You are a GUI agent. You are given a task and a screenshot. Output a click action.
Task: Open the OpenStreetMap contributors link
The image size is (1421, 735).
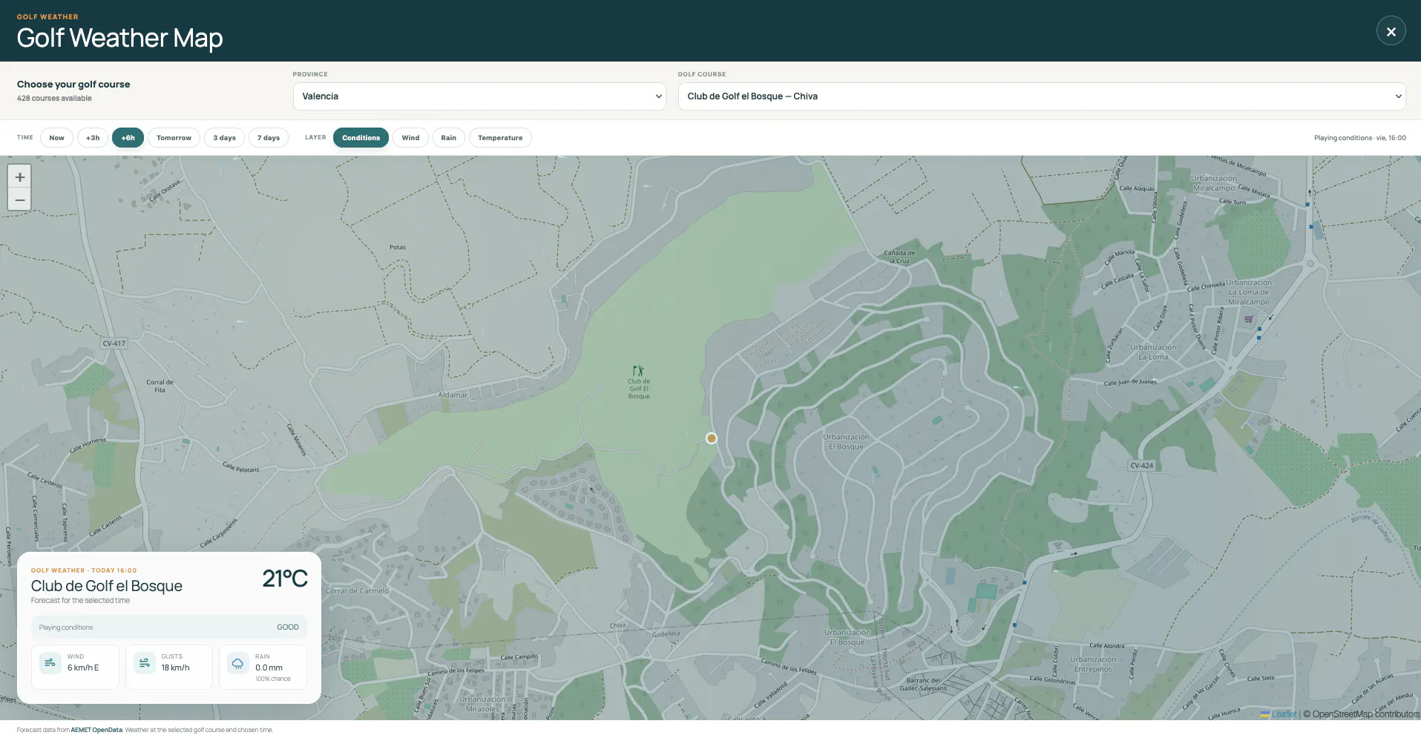tap(1366, 714)
